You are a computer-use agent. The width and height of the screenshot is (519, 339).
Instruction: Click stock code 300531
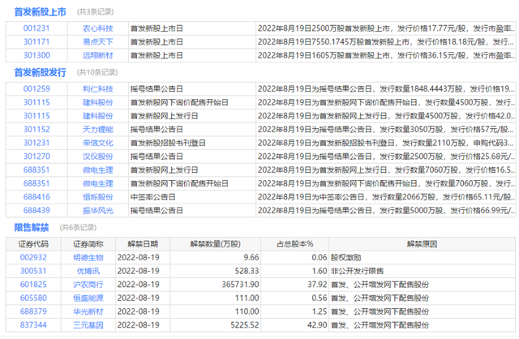pyautogui.click(x=33, y=271)
